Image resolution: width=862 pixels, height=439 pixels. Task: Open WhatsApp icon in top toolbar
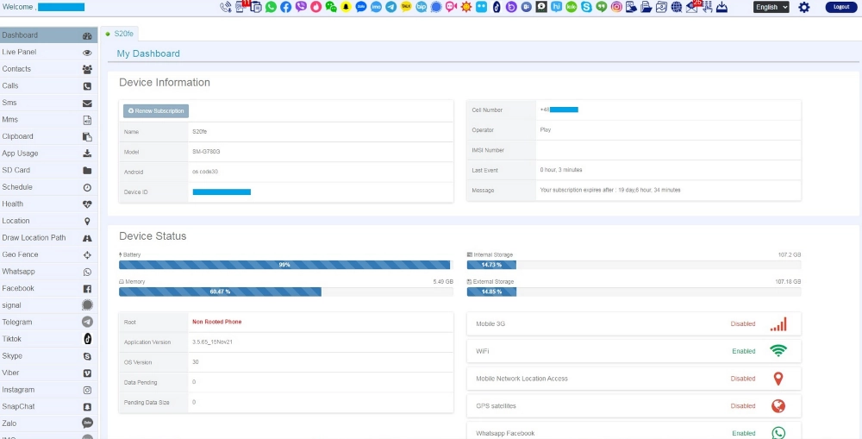tap(271, 7)
